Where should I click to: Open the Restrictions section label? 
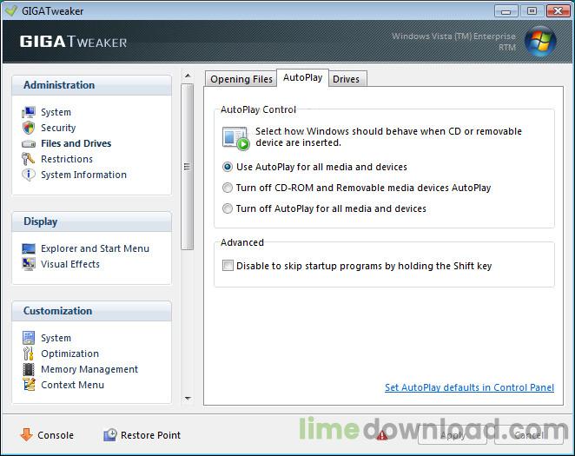[x=67, y=159]
